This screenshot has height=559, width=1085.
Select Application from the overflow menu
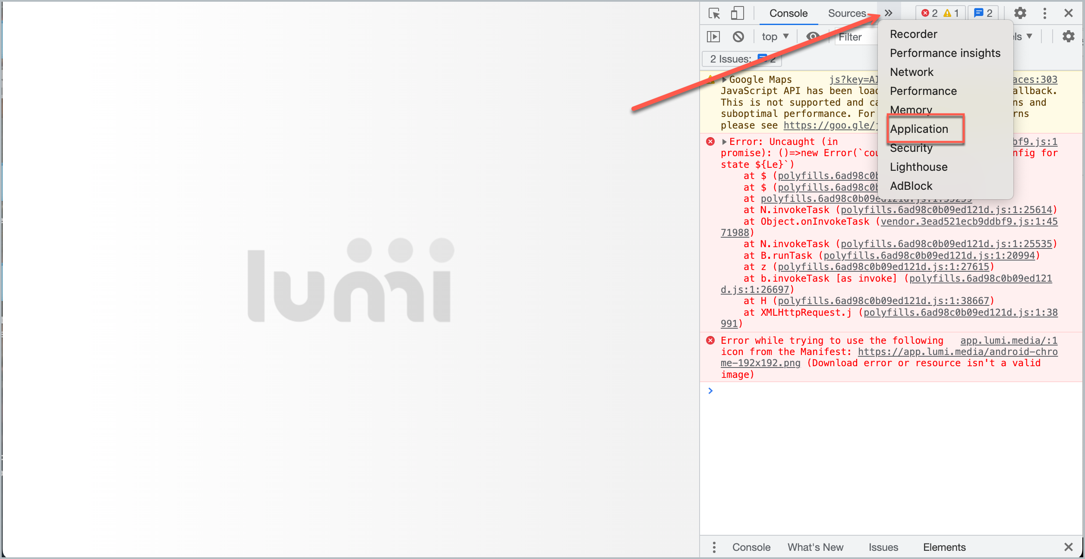pyautogui.click(x=919, y=129)
